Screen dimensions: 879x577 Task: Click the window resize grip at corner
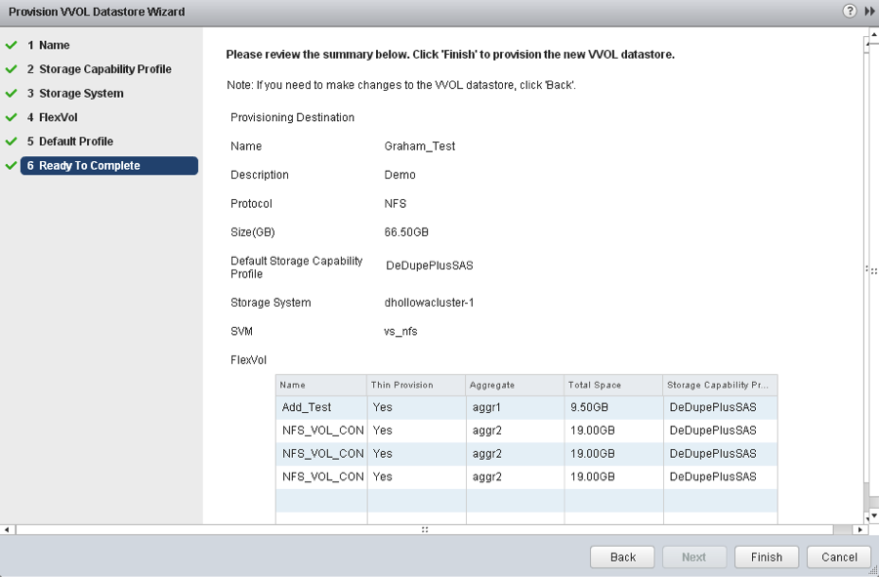click(x=873, y=571)
